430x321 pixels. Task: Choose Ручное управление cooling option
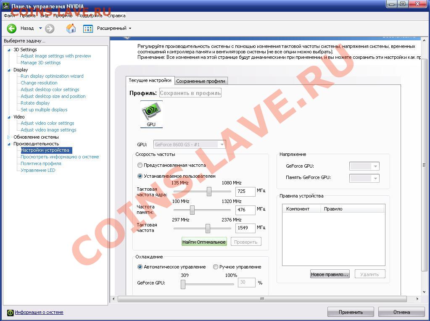216,267
